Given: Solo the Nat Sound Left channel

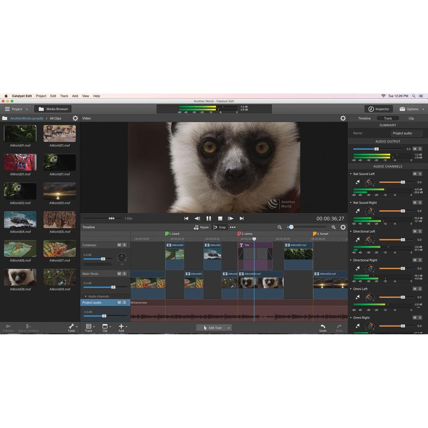Looking at the screenshot, I should click(421, 174).
